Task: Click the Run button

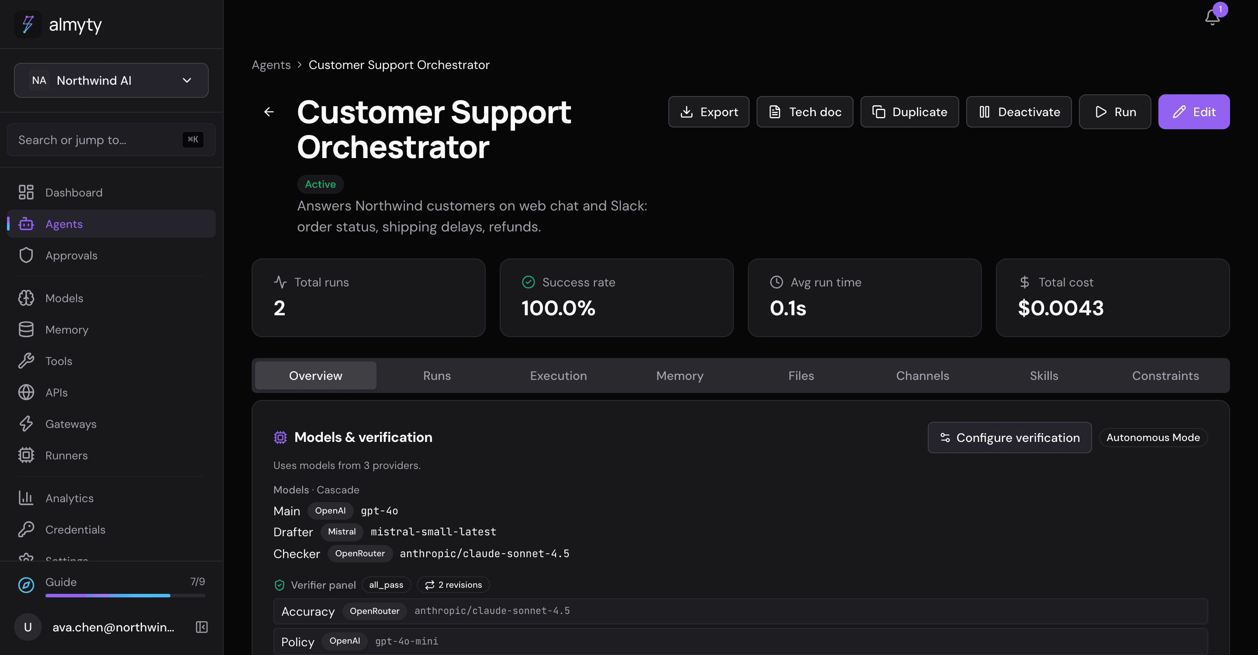Action: pyautogui.click(x=1115, y=112)
